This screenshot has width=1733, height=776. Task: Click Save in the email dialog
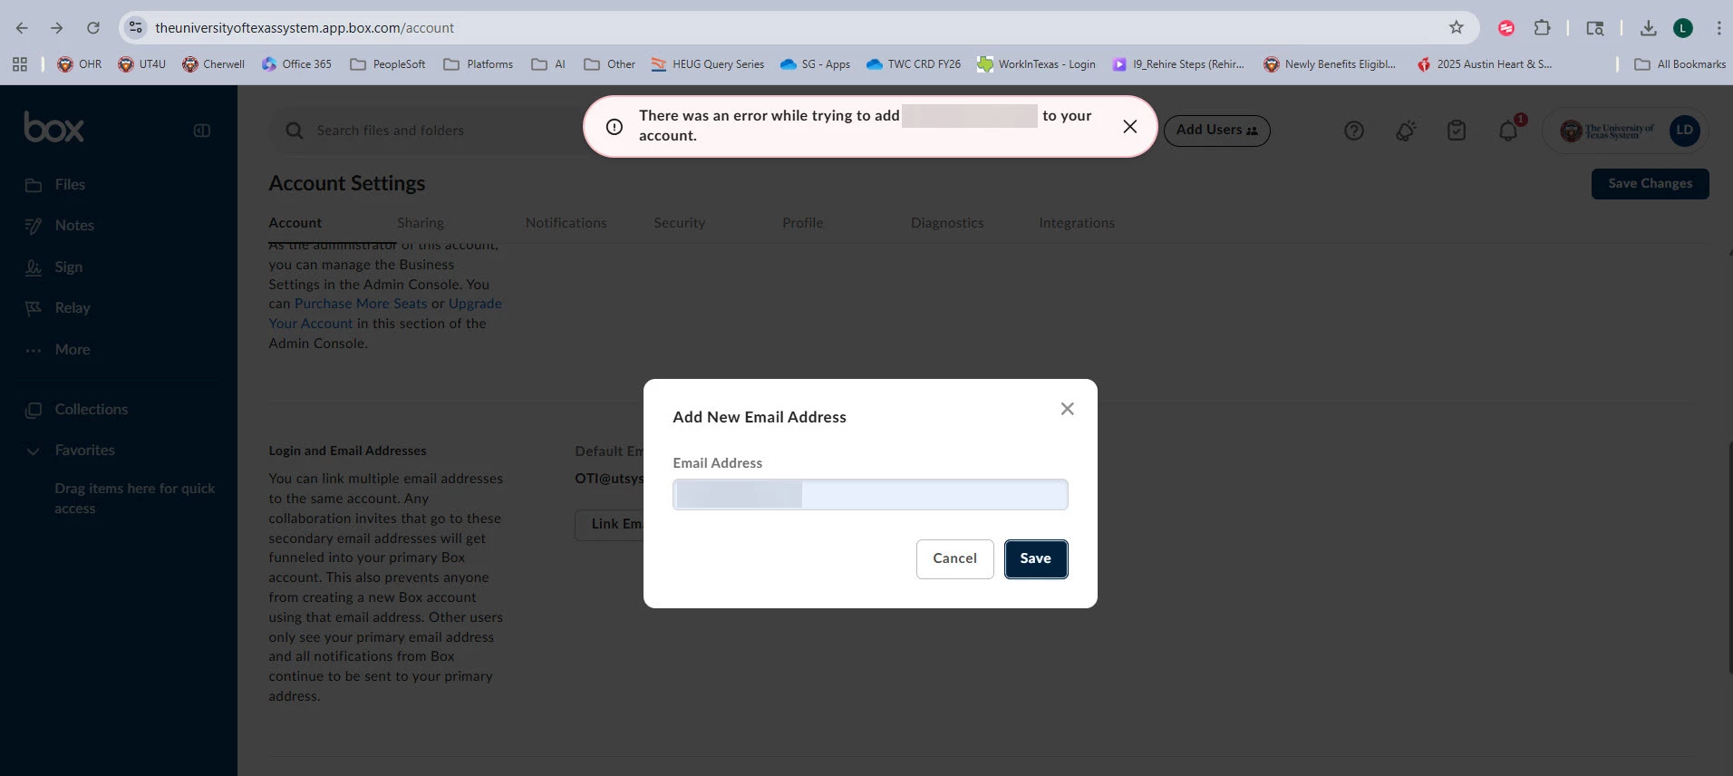pos(1035,558)
